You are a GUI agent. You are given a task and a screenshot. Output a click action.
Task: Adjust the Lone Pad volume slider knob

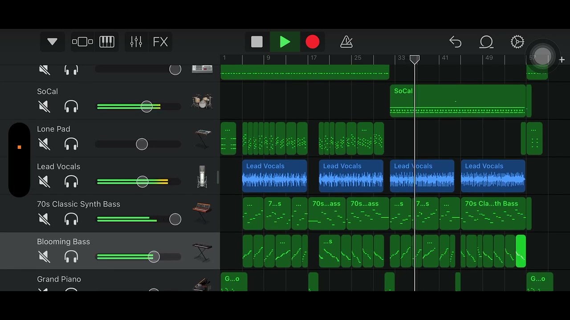[142, 144]
